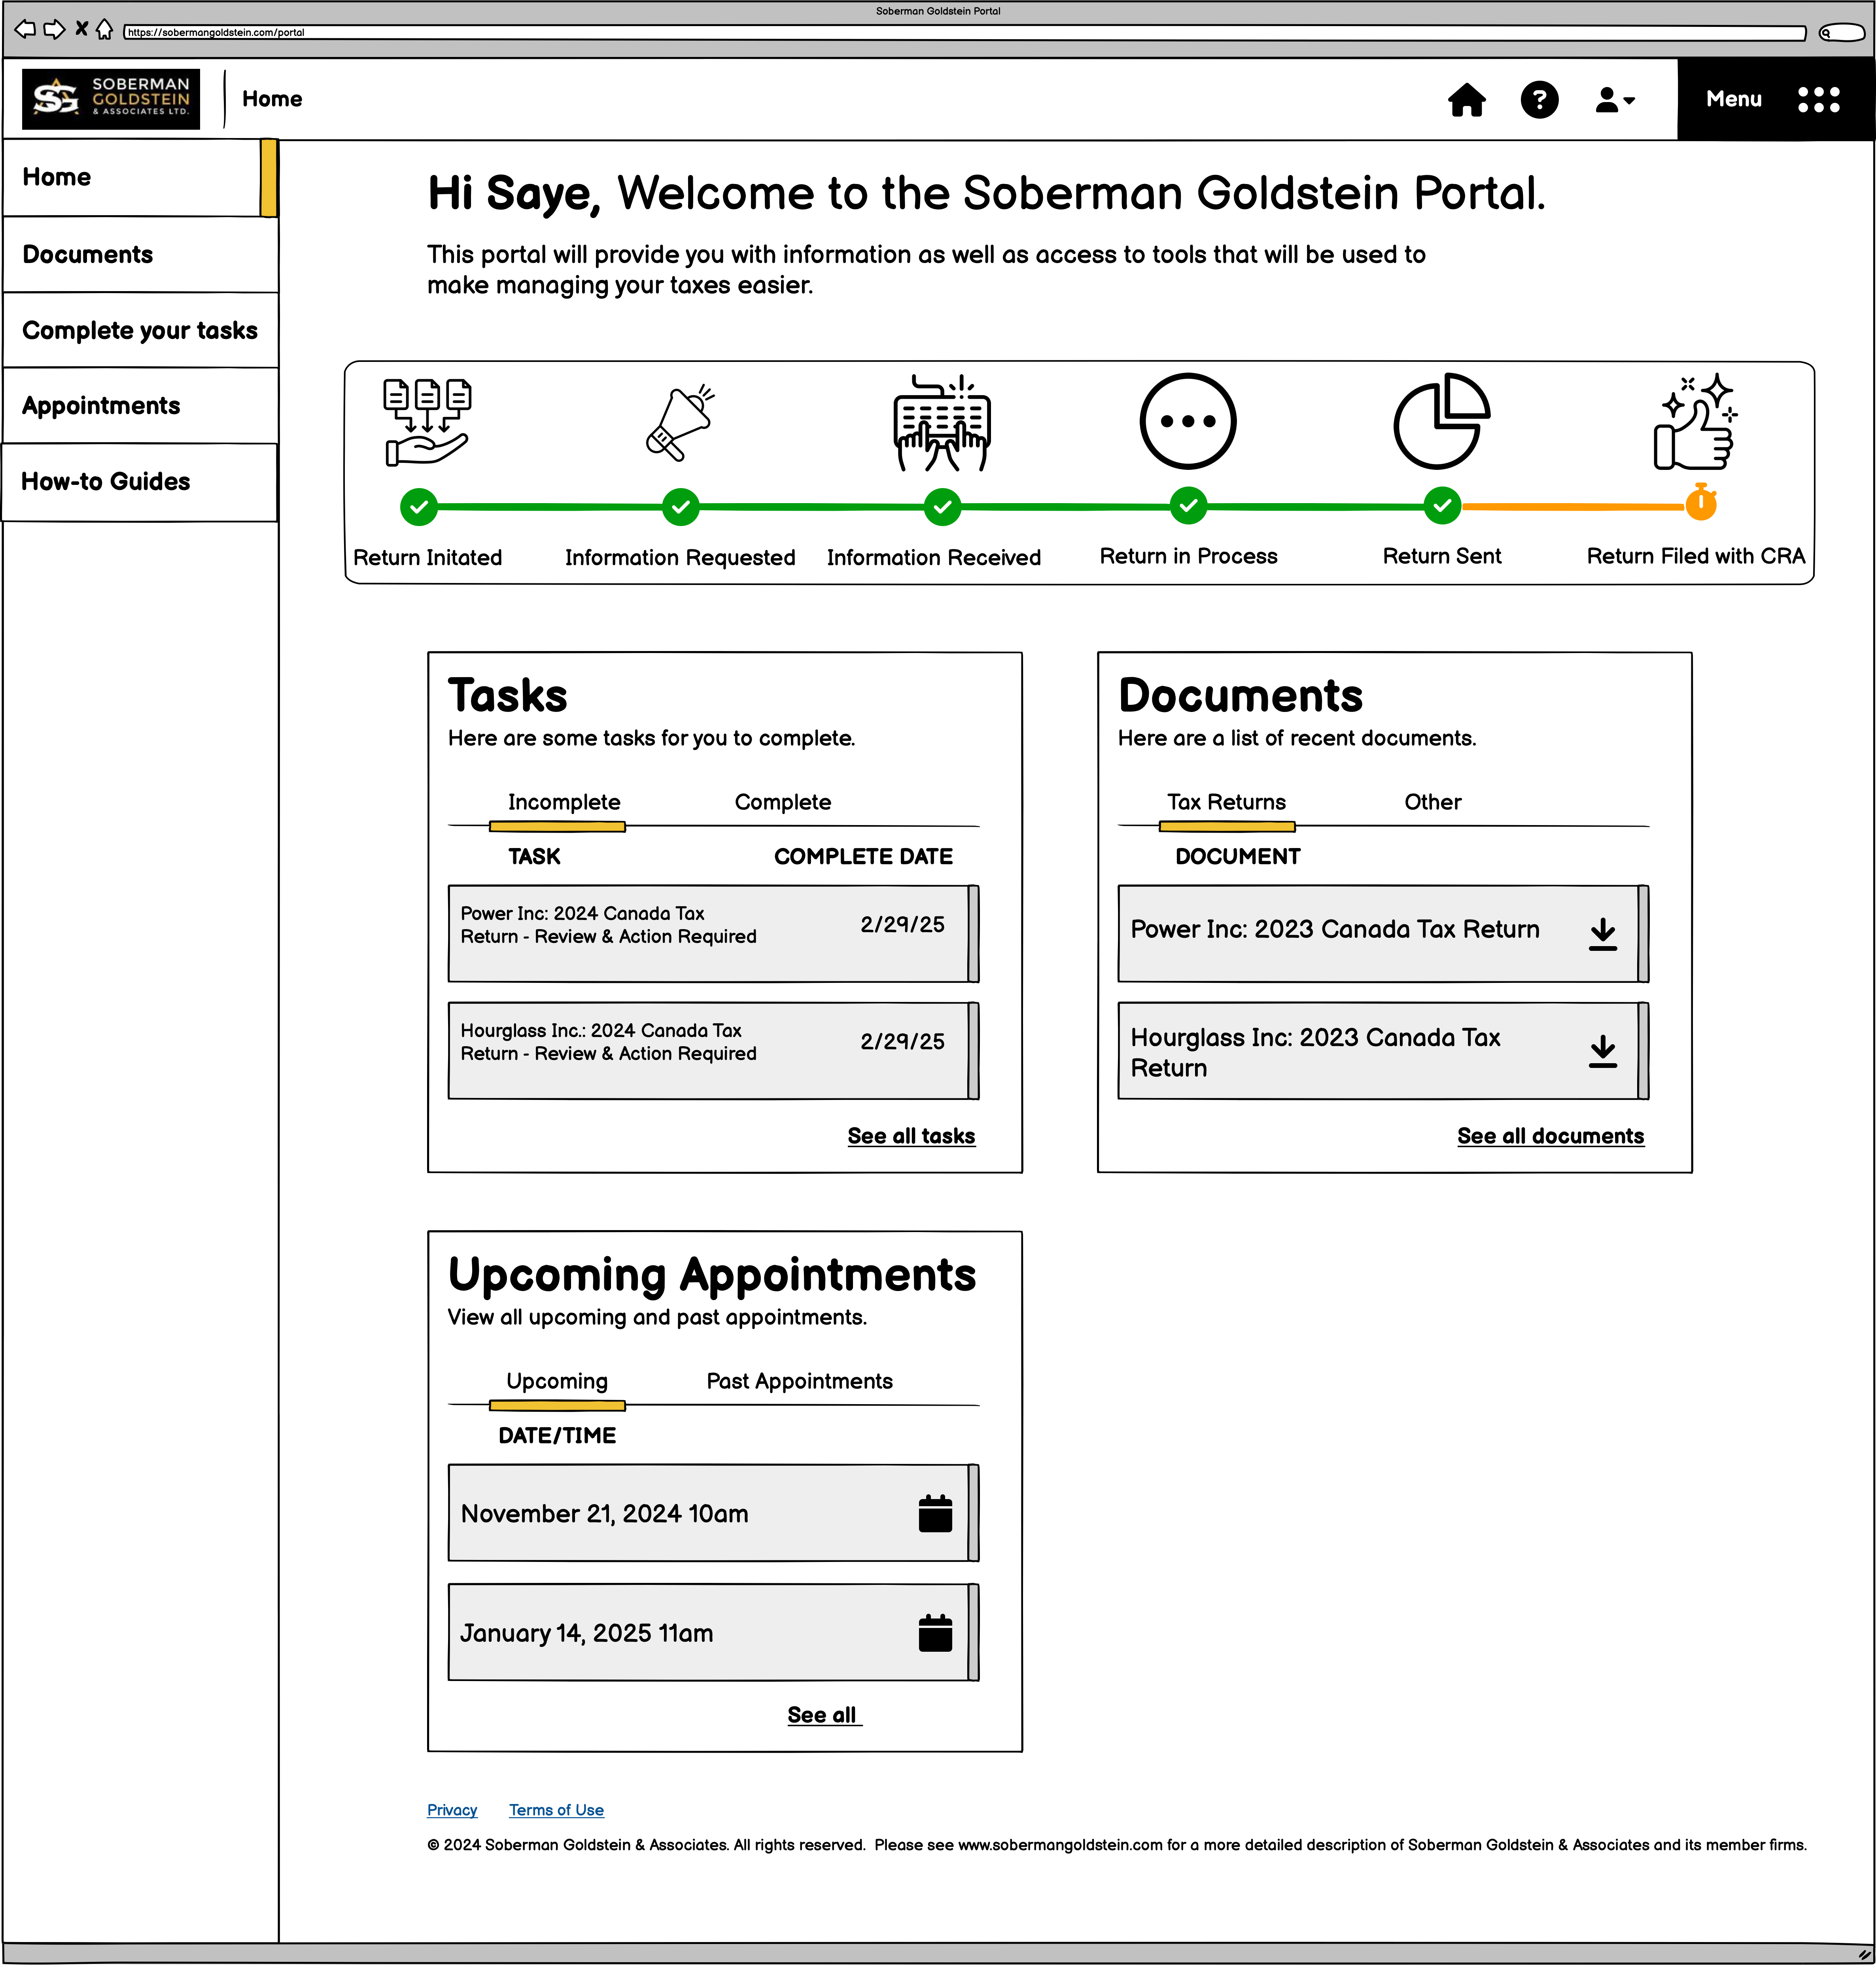Switch to the Complete tasks tab
The height and width of the screenshot is (1965, 1876).
coord(783,802)
